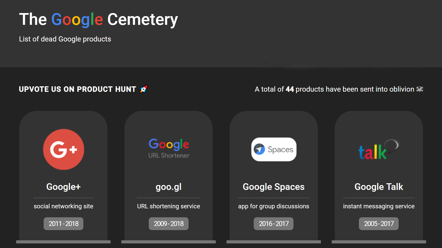Viewport: 442px width, 248px height.
Task: Click the instant messaging service description text
Action: [x=379, y=206]
